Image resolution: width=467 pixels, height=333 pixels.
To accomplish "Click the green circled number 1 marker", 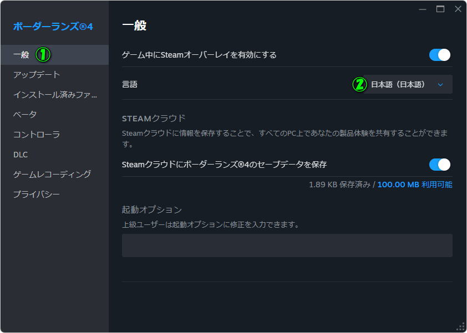I will pos(43,55).
